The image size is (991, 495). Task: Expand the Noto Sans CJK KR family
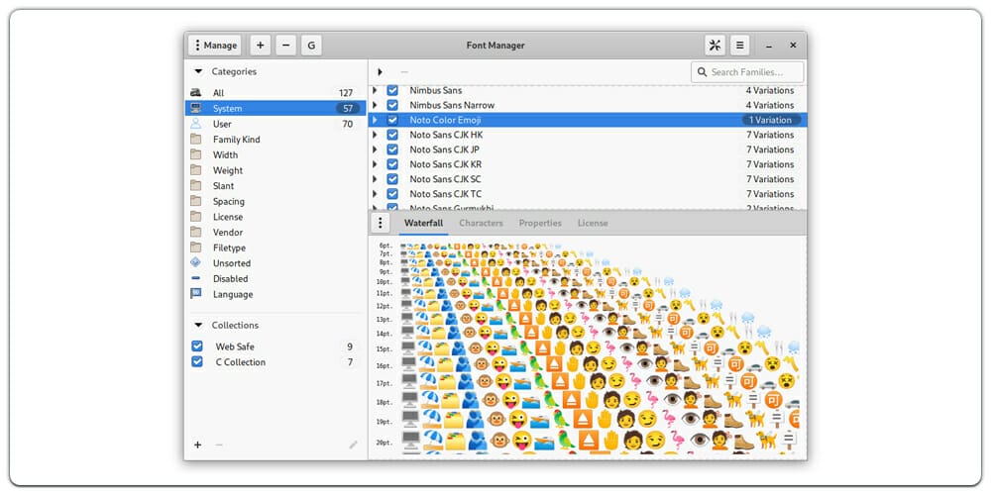point(375,164)
